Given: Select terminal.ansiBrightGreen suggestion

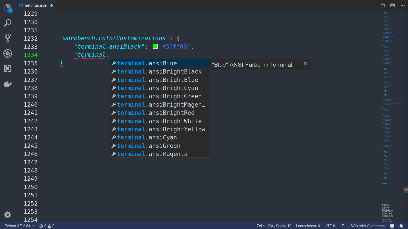Looking at the screenshot, I should pyautogui.click(x=160, y=96).
